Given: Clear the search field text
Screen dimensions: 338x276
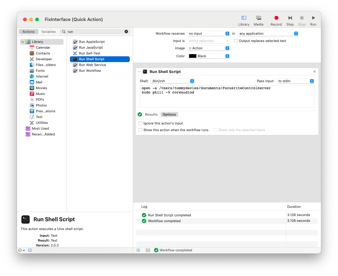Looking at the screenshot, I should click(x=126, y=32).
